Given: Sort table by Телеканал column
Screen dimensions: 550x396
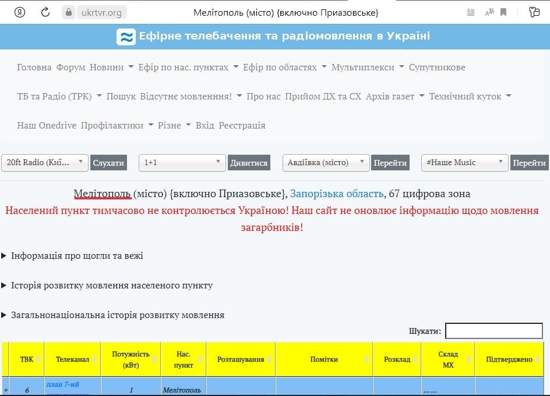Looking at the screenshot, I should [73, 359].
